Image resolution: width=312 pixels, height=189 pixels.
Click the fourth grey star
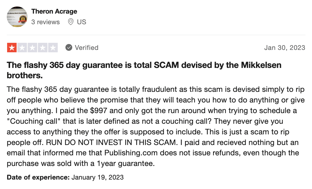(43, 48)
